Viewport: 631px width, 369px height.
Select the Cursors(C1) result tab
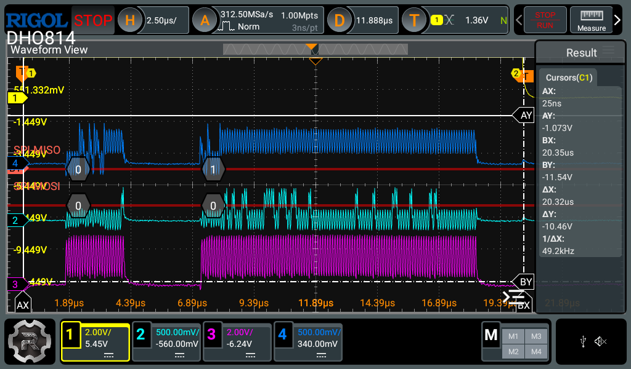(x=569, y=77)
